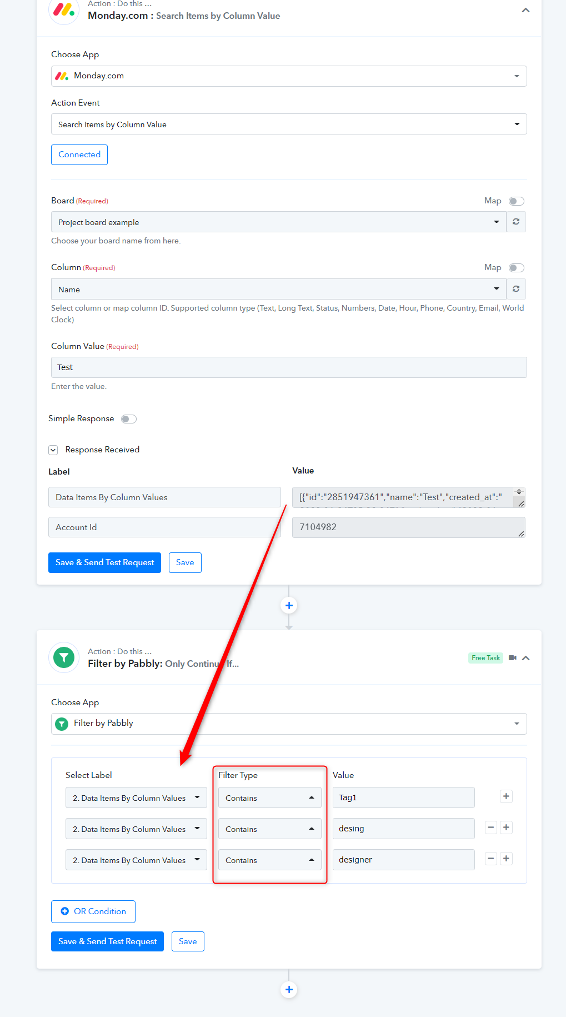Refresh the Board list with the refresh icon
Screen dimensions: 566x1017
coord(516,222)
